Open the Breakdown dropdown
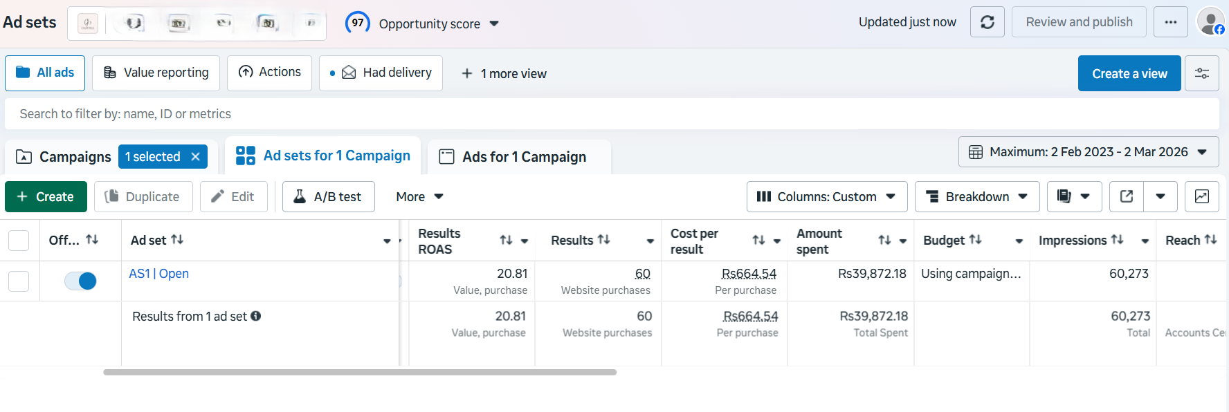Image resolution: width=1229 pixels, height=412 pixels. pyautogui.click(x=976, y=197)
